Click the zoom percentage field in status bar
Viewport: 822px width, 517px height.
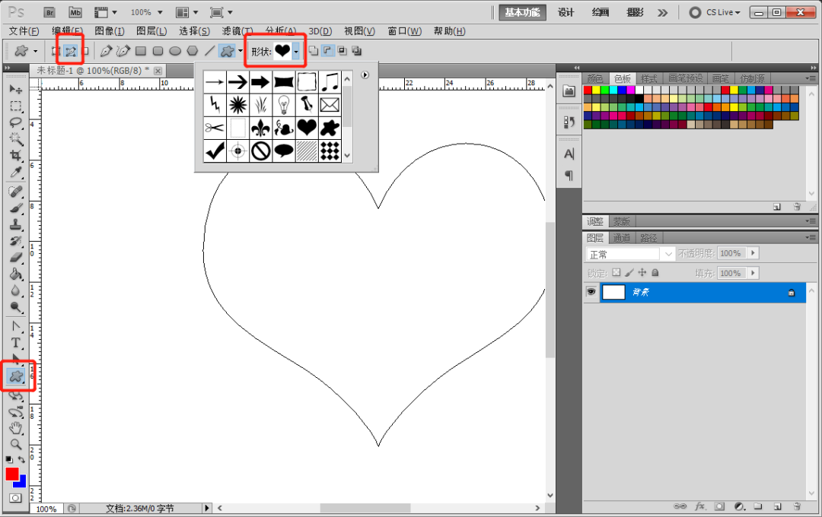pos(46,509)
